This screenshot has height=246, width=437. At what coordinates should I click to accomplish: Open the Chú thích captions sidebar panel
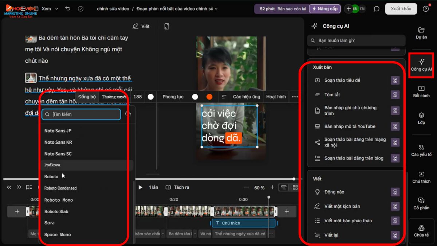click(x=421, y=177)
